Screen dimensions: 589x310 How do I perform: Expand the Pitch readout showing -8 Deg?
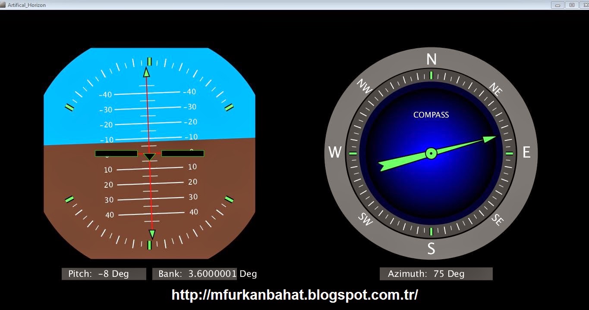(104, 273)
